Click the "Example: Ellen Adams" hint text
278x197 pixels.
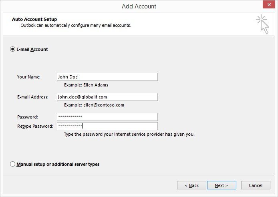click(86, 85)
